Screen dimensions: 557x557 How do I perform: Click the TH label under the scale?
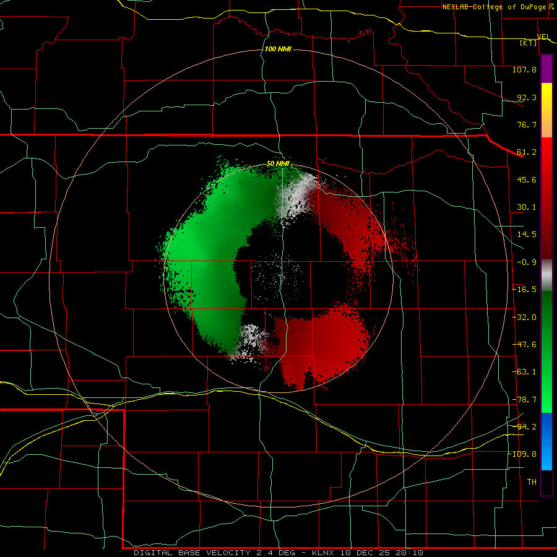532,482
